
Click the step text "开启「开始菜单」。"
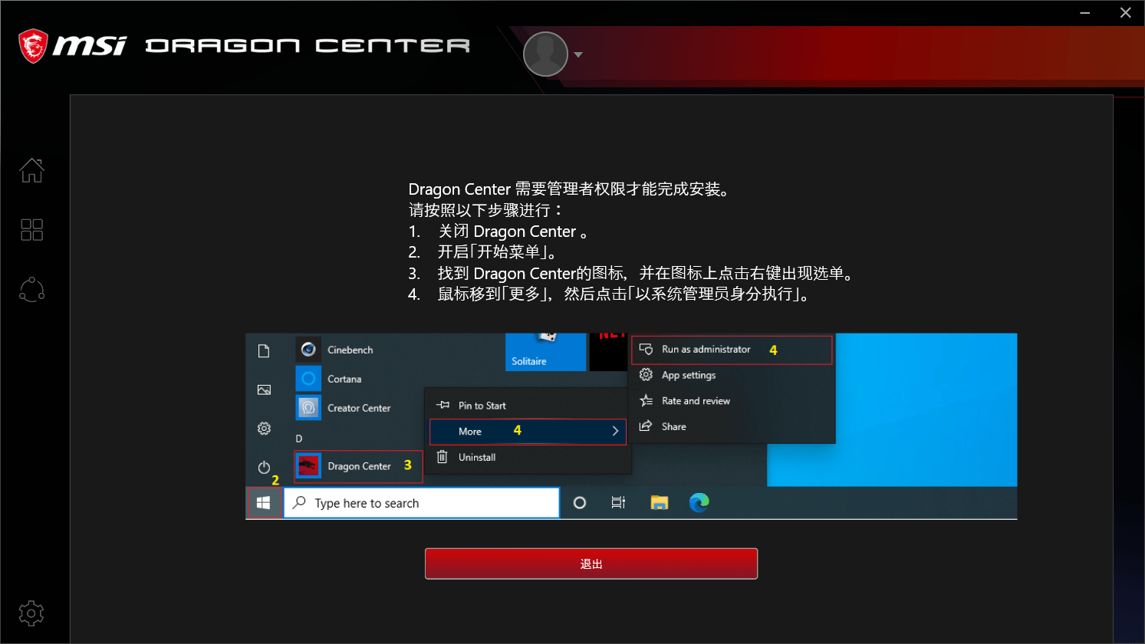498,252
